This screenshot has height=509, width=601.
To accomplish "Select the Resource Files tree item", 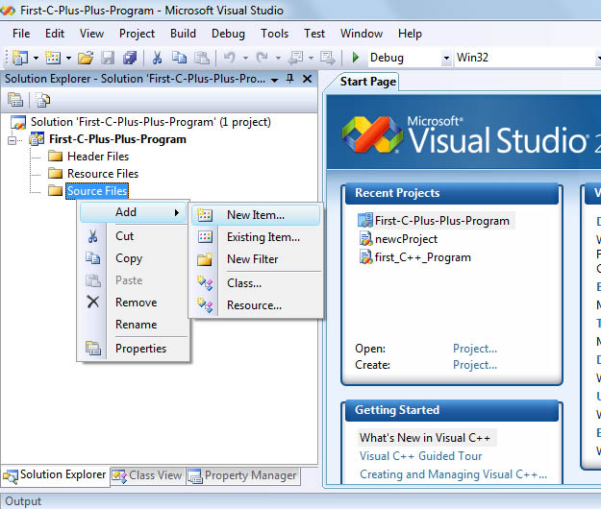I will click(x=103, y=174).
